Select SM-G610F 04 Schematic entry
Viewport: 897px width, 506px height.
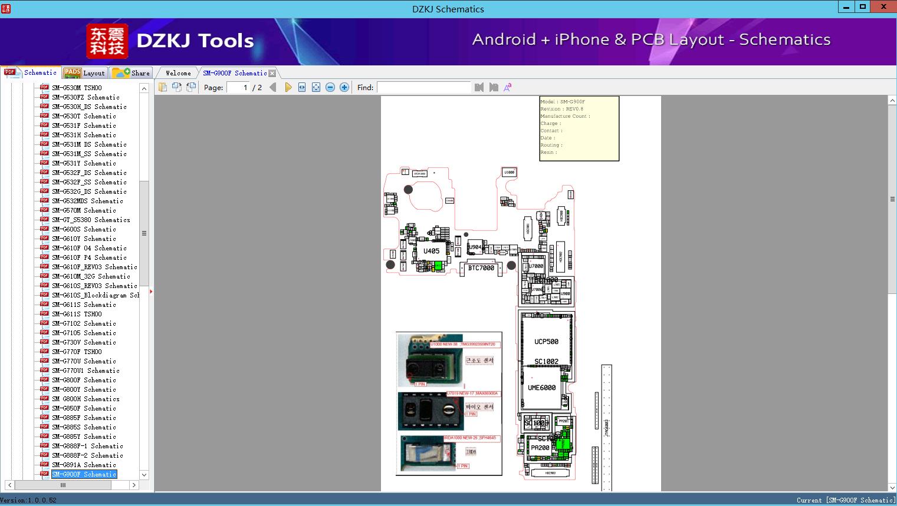(x=89, y=248)
